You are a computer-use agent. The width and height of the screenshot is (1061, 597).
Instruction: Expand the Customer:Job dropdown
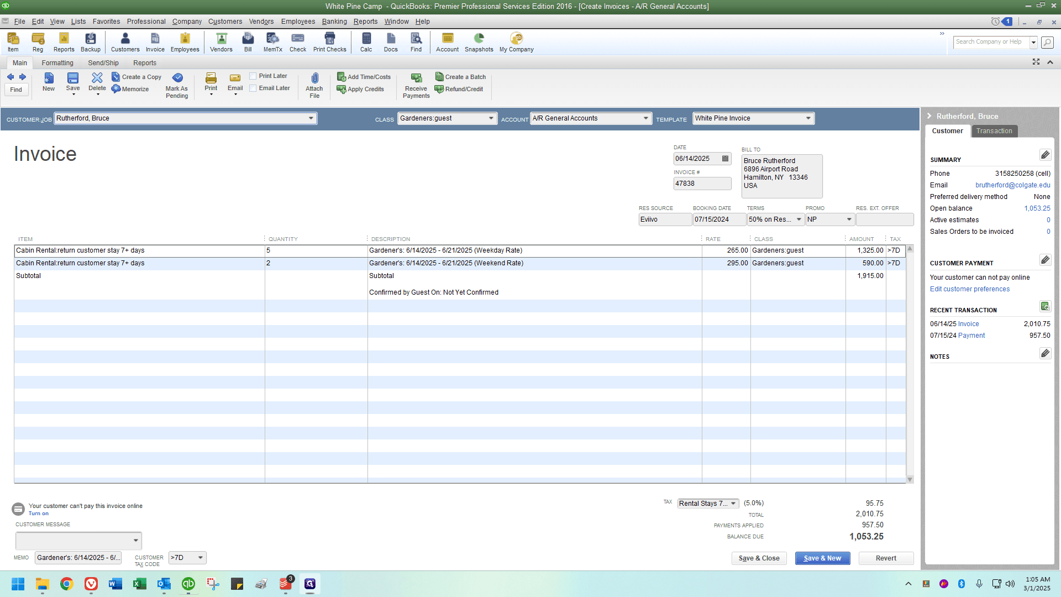click(x=311, y=118)
